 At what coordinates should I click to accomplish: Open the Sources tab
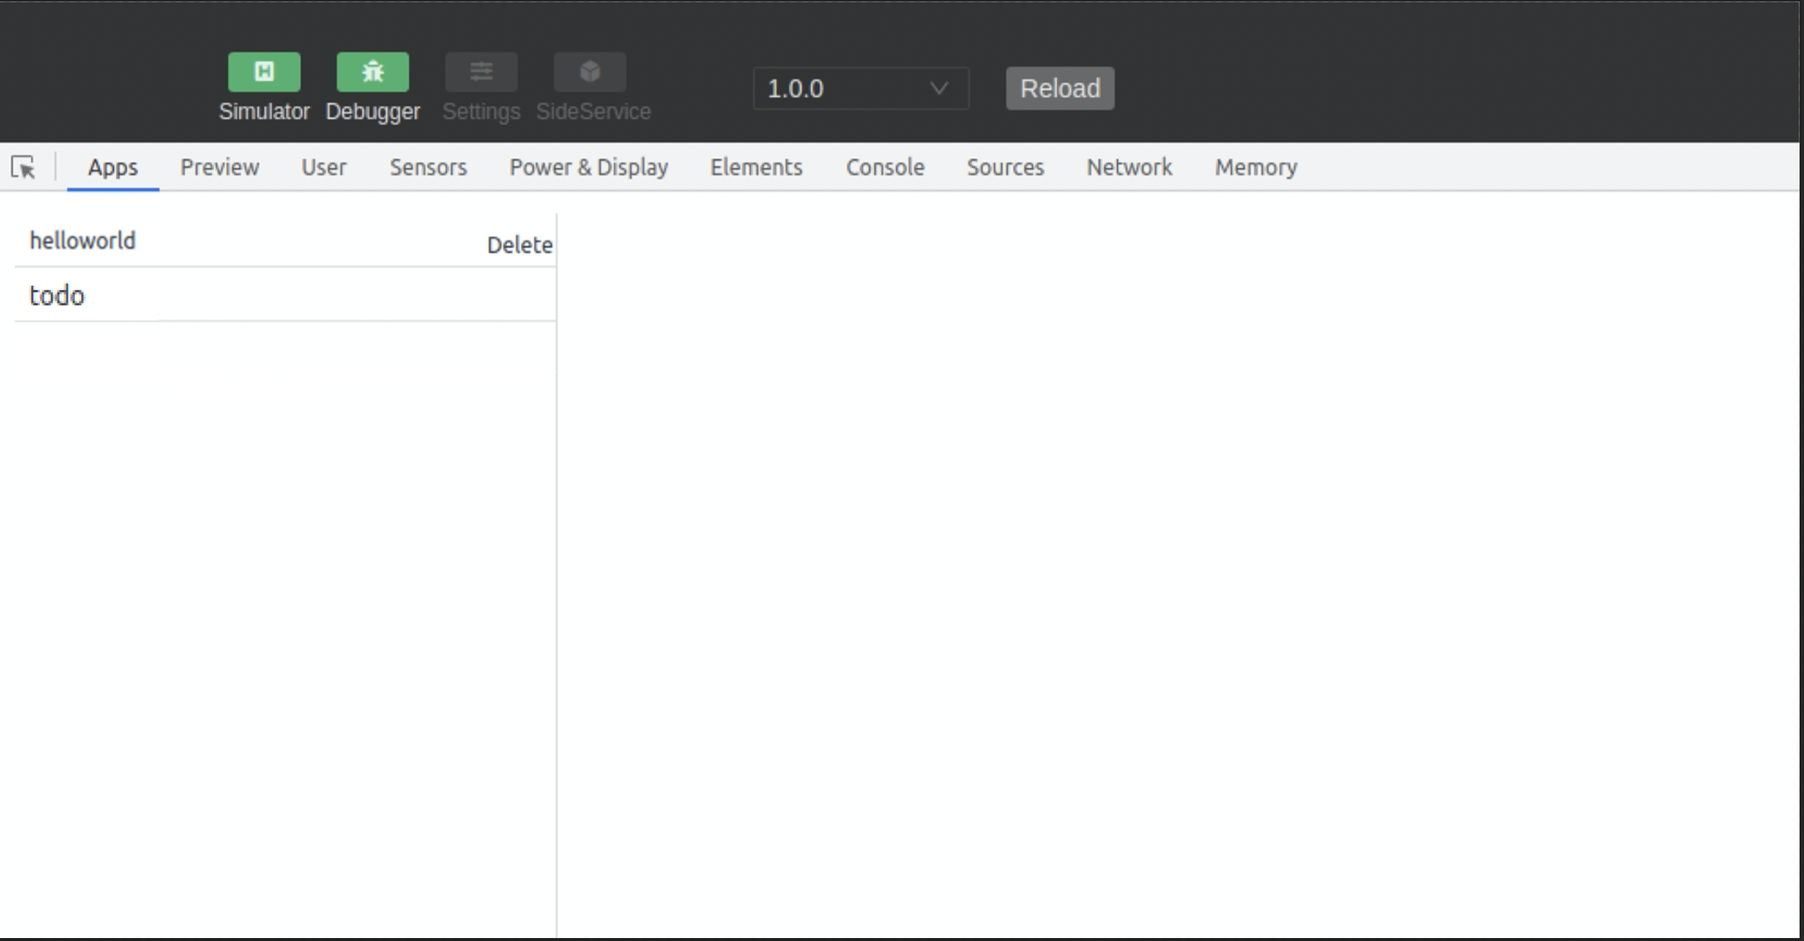coord(1005,168)
